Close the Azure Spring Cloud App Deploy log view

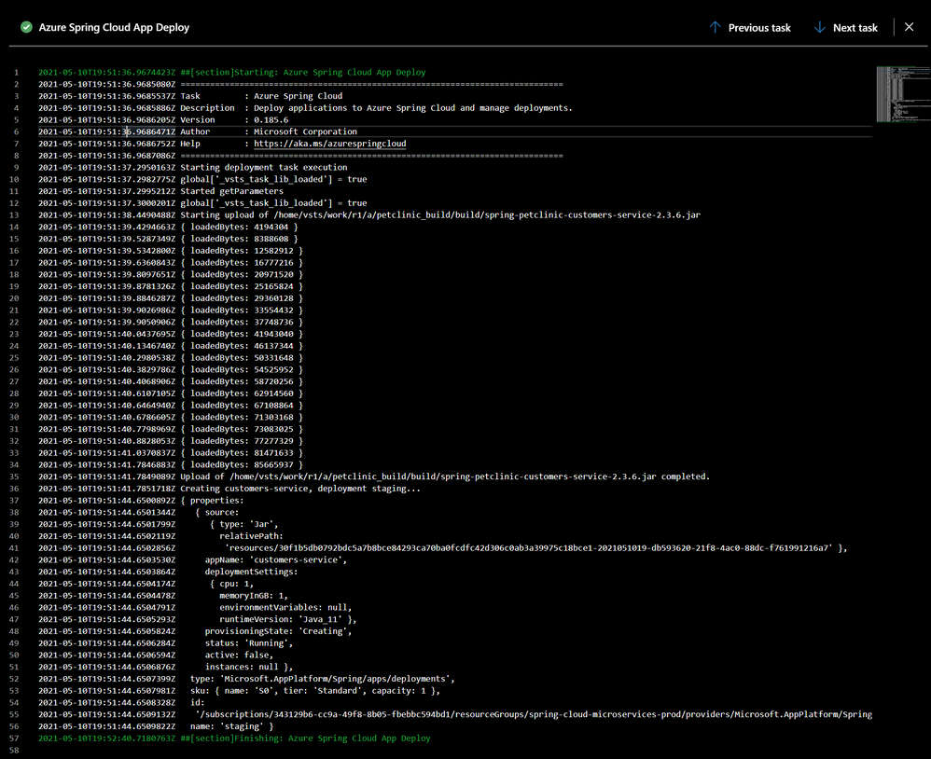[x=909, y=27]
